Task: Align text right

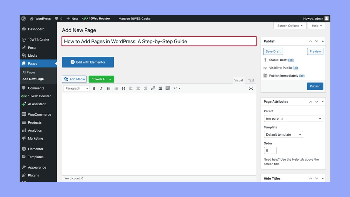Action: tap(145, 88)
